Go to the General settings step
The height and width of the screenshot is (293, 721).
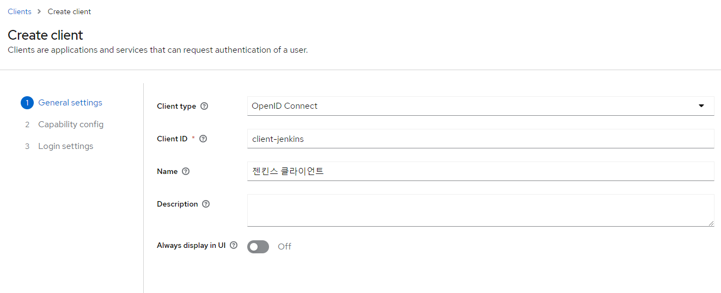tap(70, 103)
